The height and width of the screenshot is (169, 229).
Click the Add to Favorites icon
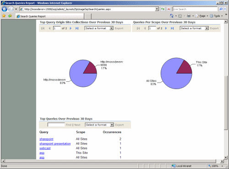click(10, 16)
